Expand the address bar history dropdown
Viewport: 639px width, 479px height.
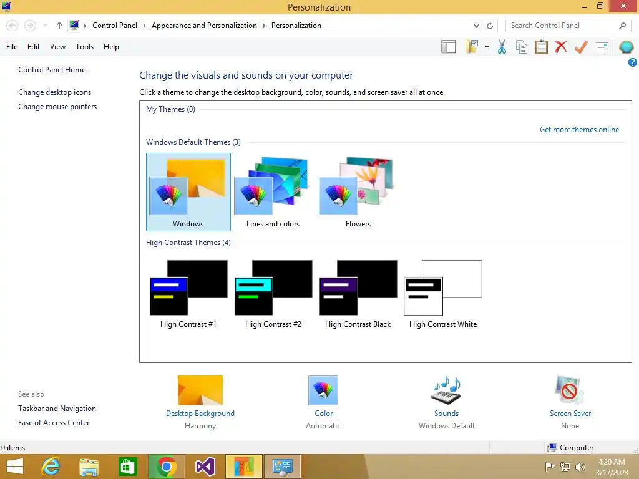[476, 26]
